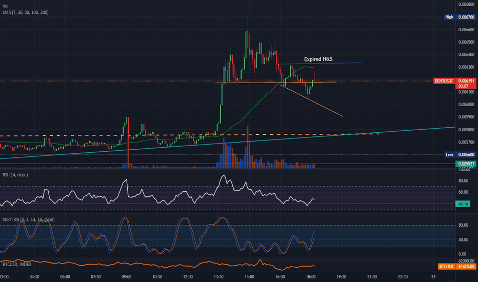The height and width of the screenshot is (282, 478).
Task: Click the 09:00 time axis label
Action: pos(127,277)
